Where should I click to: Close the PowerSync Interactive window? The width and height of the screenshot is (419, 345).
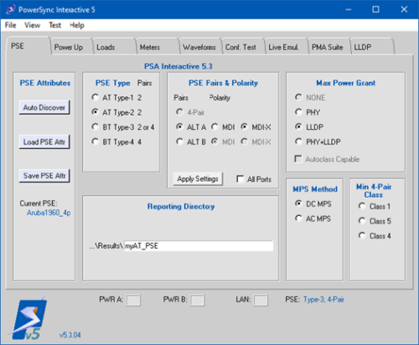click(x=404, y=9)
